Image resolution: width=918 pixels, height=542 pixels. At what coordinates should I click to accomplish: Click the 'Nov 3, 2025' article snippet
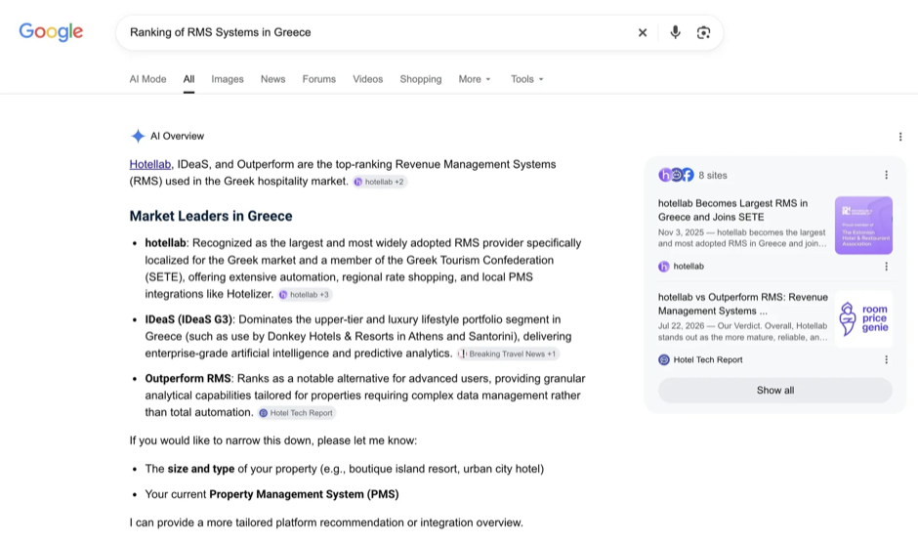(x=742, y=237)
